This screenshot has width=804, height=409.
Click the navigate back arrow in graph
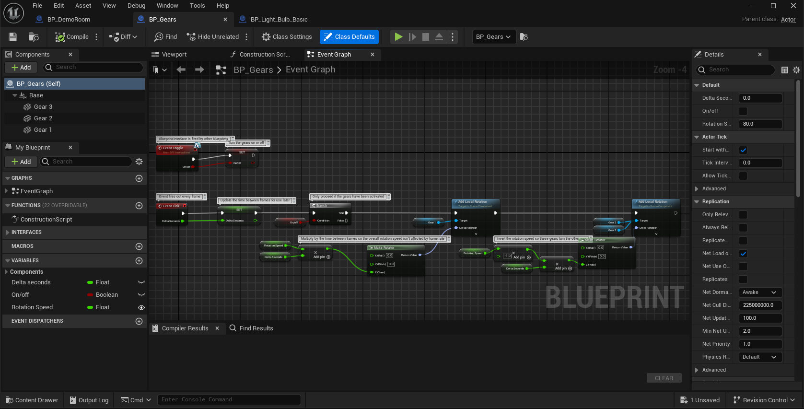coord(181,70)
